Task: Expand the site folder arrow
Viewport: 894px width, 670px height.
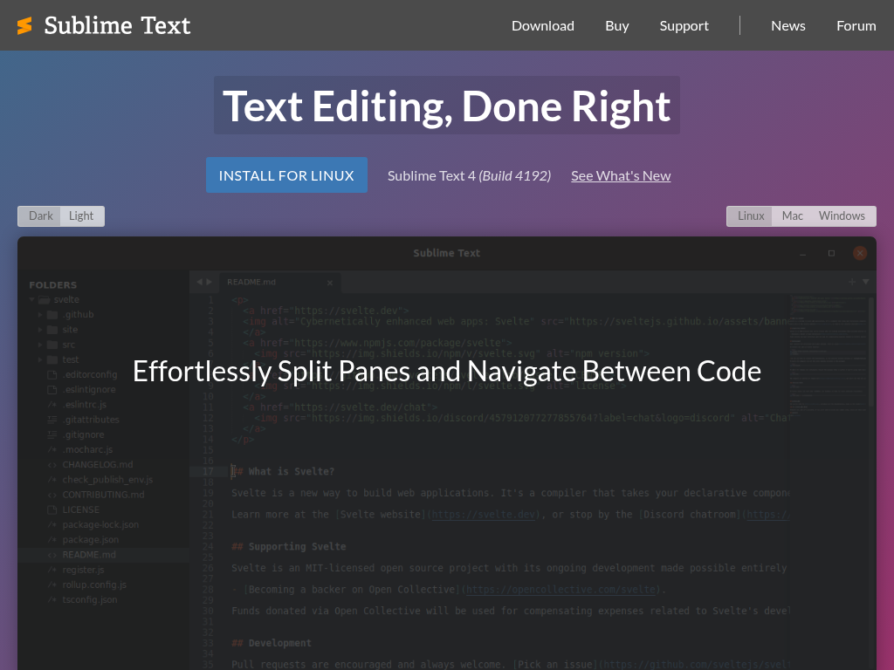Action: tap(40, 330)
